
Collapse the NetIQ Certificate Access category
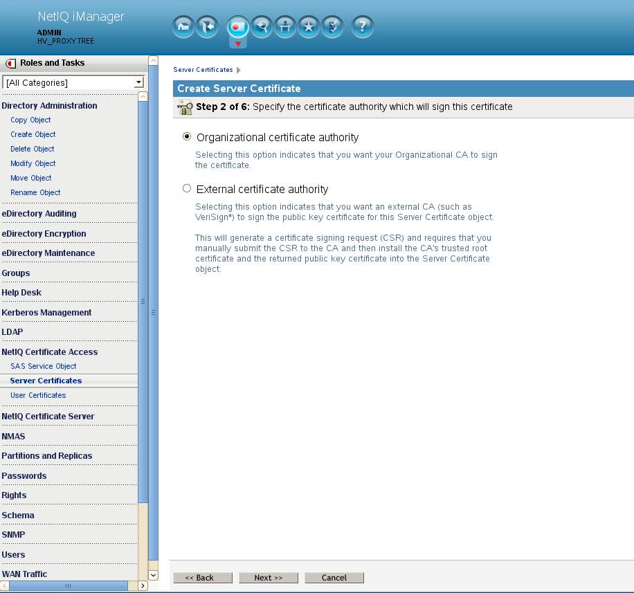point(49,352)
